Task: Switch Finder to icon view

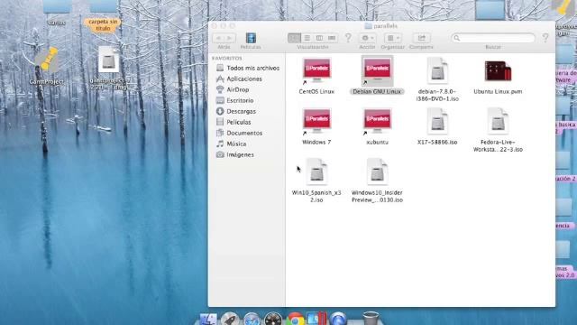Action: (x=295, y=38)
